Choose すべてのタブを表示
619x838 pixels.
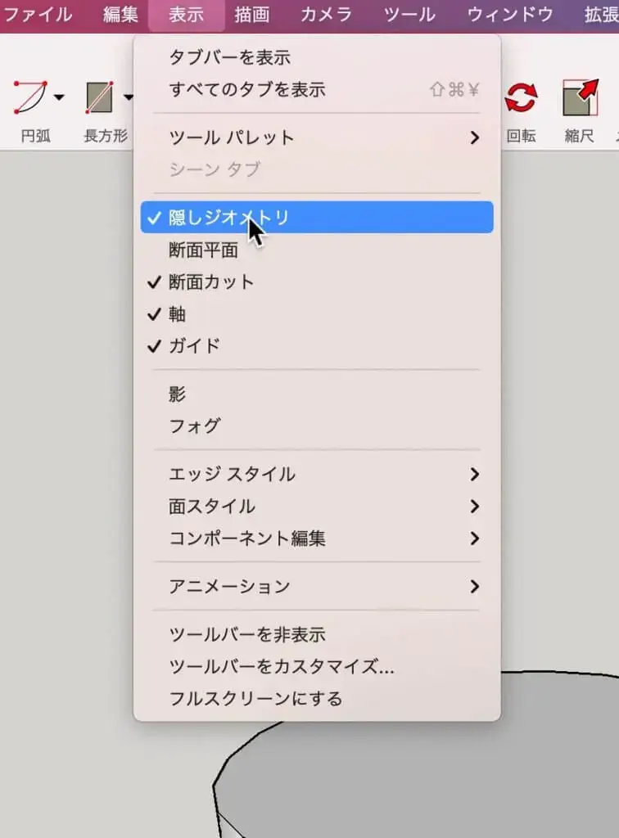317,89
